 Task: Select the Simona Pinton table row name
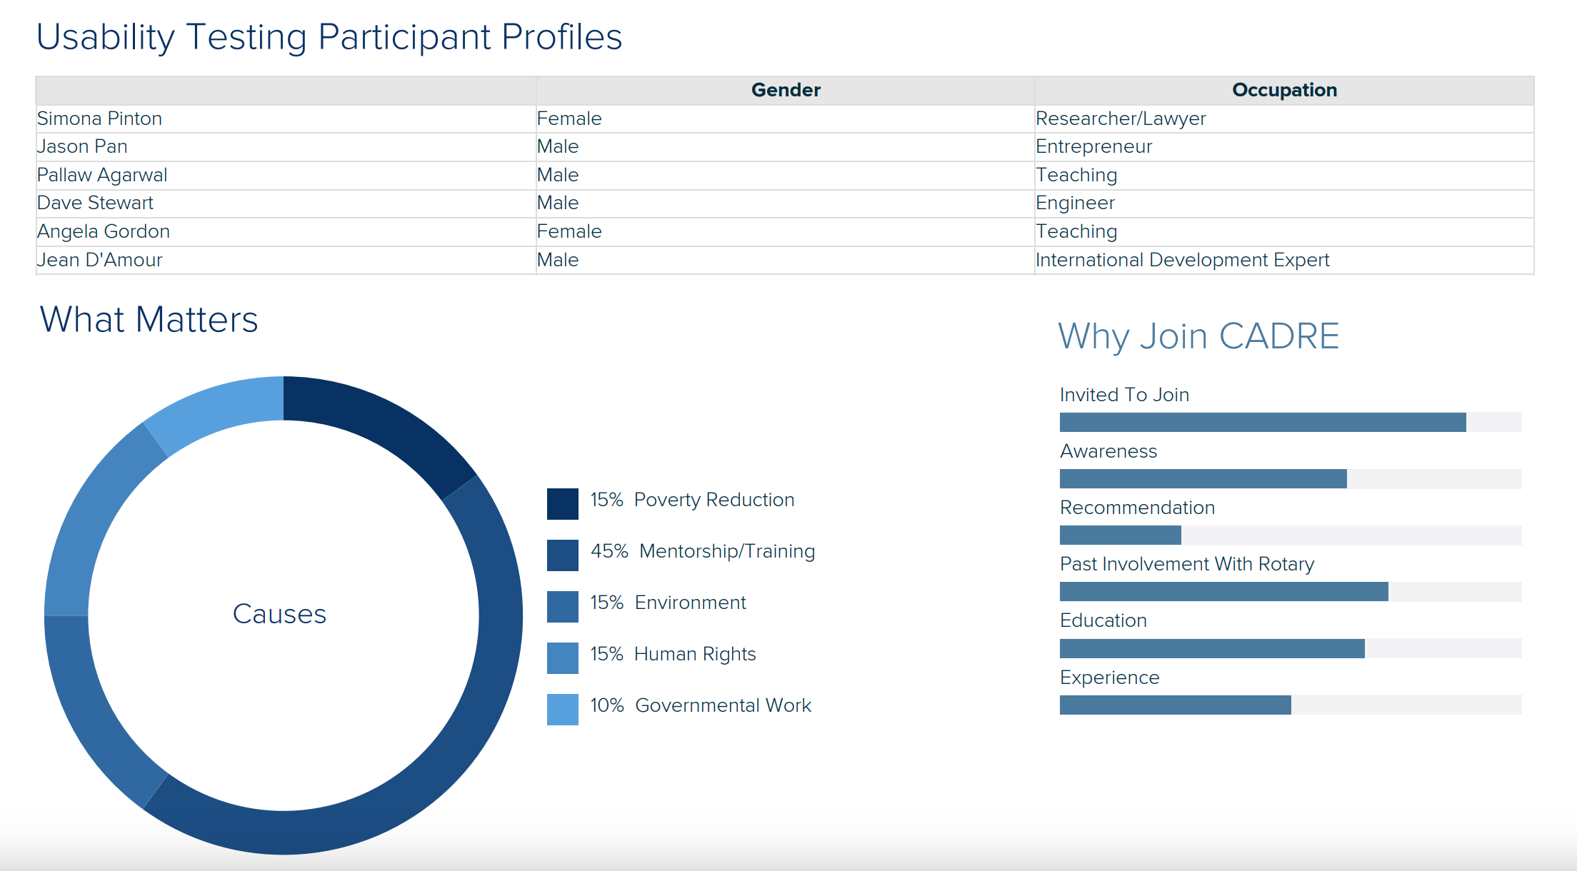[99, 119]
